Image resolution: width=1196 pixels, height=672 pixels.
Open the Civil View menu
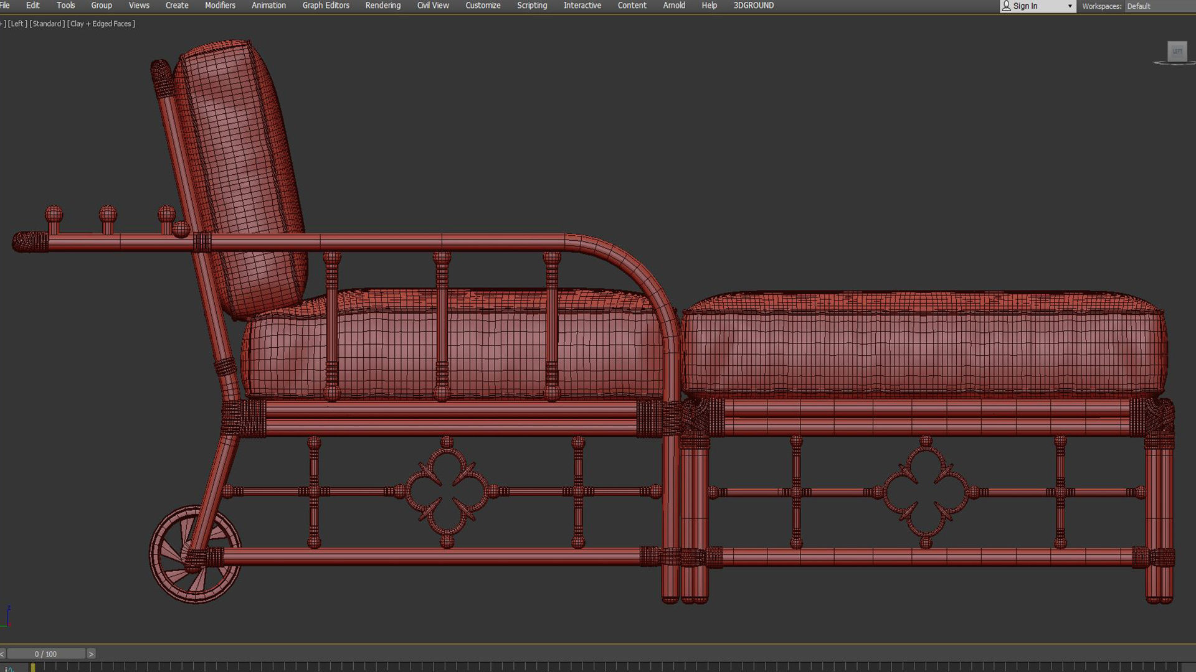click(x=432, y=5)
